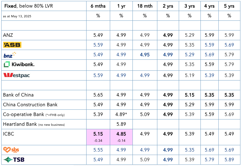242x166 pixels.
Task: Click the Kiwibank logo
Action: [x=19, y=64]
